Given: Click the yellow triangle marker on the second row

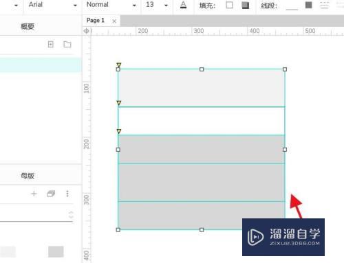Looking at the screenshot, I should 118,103.
